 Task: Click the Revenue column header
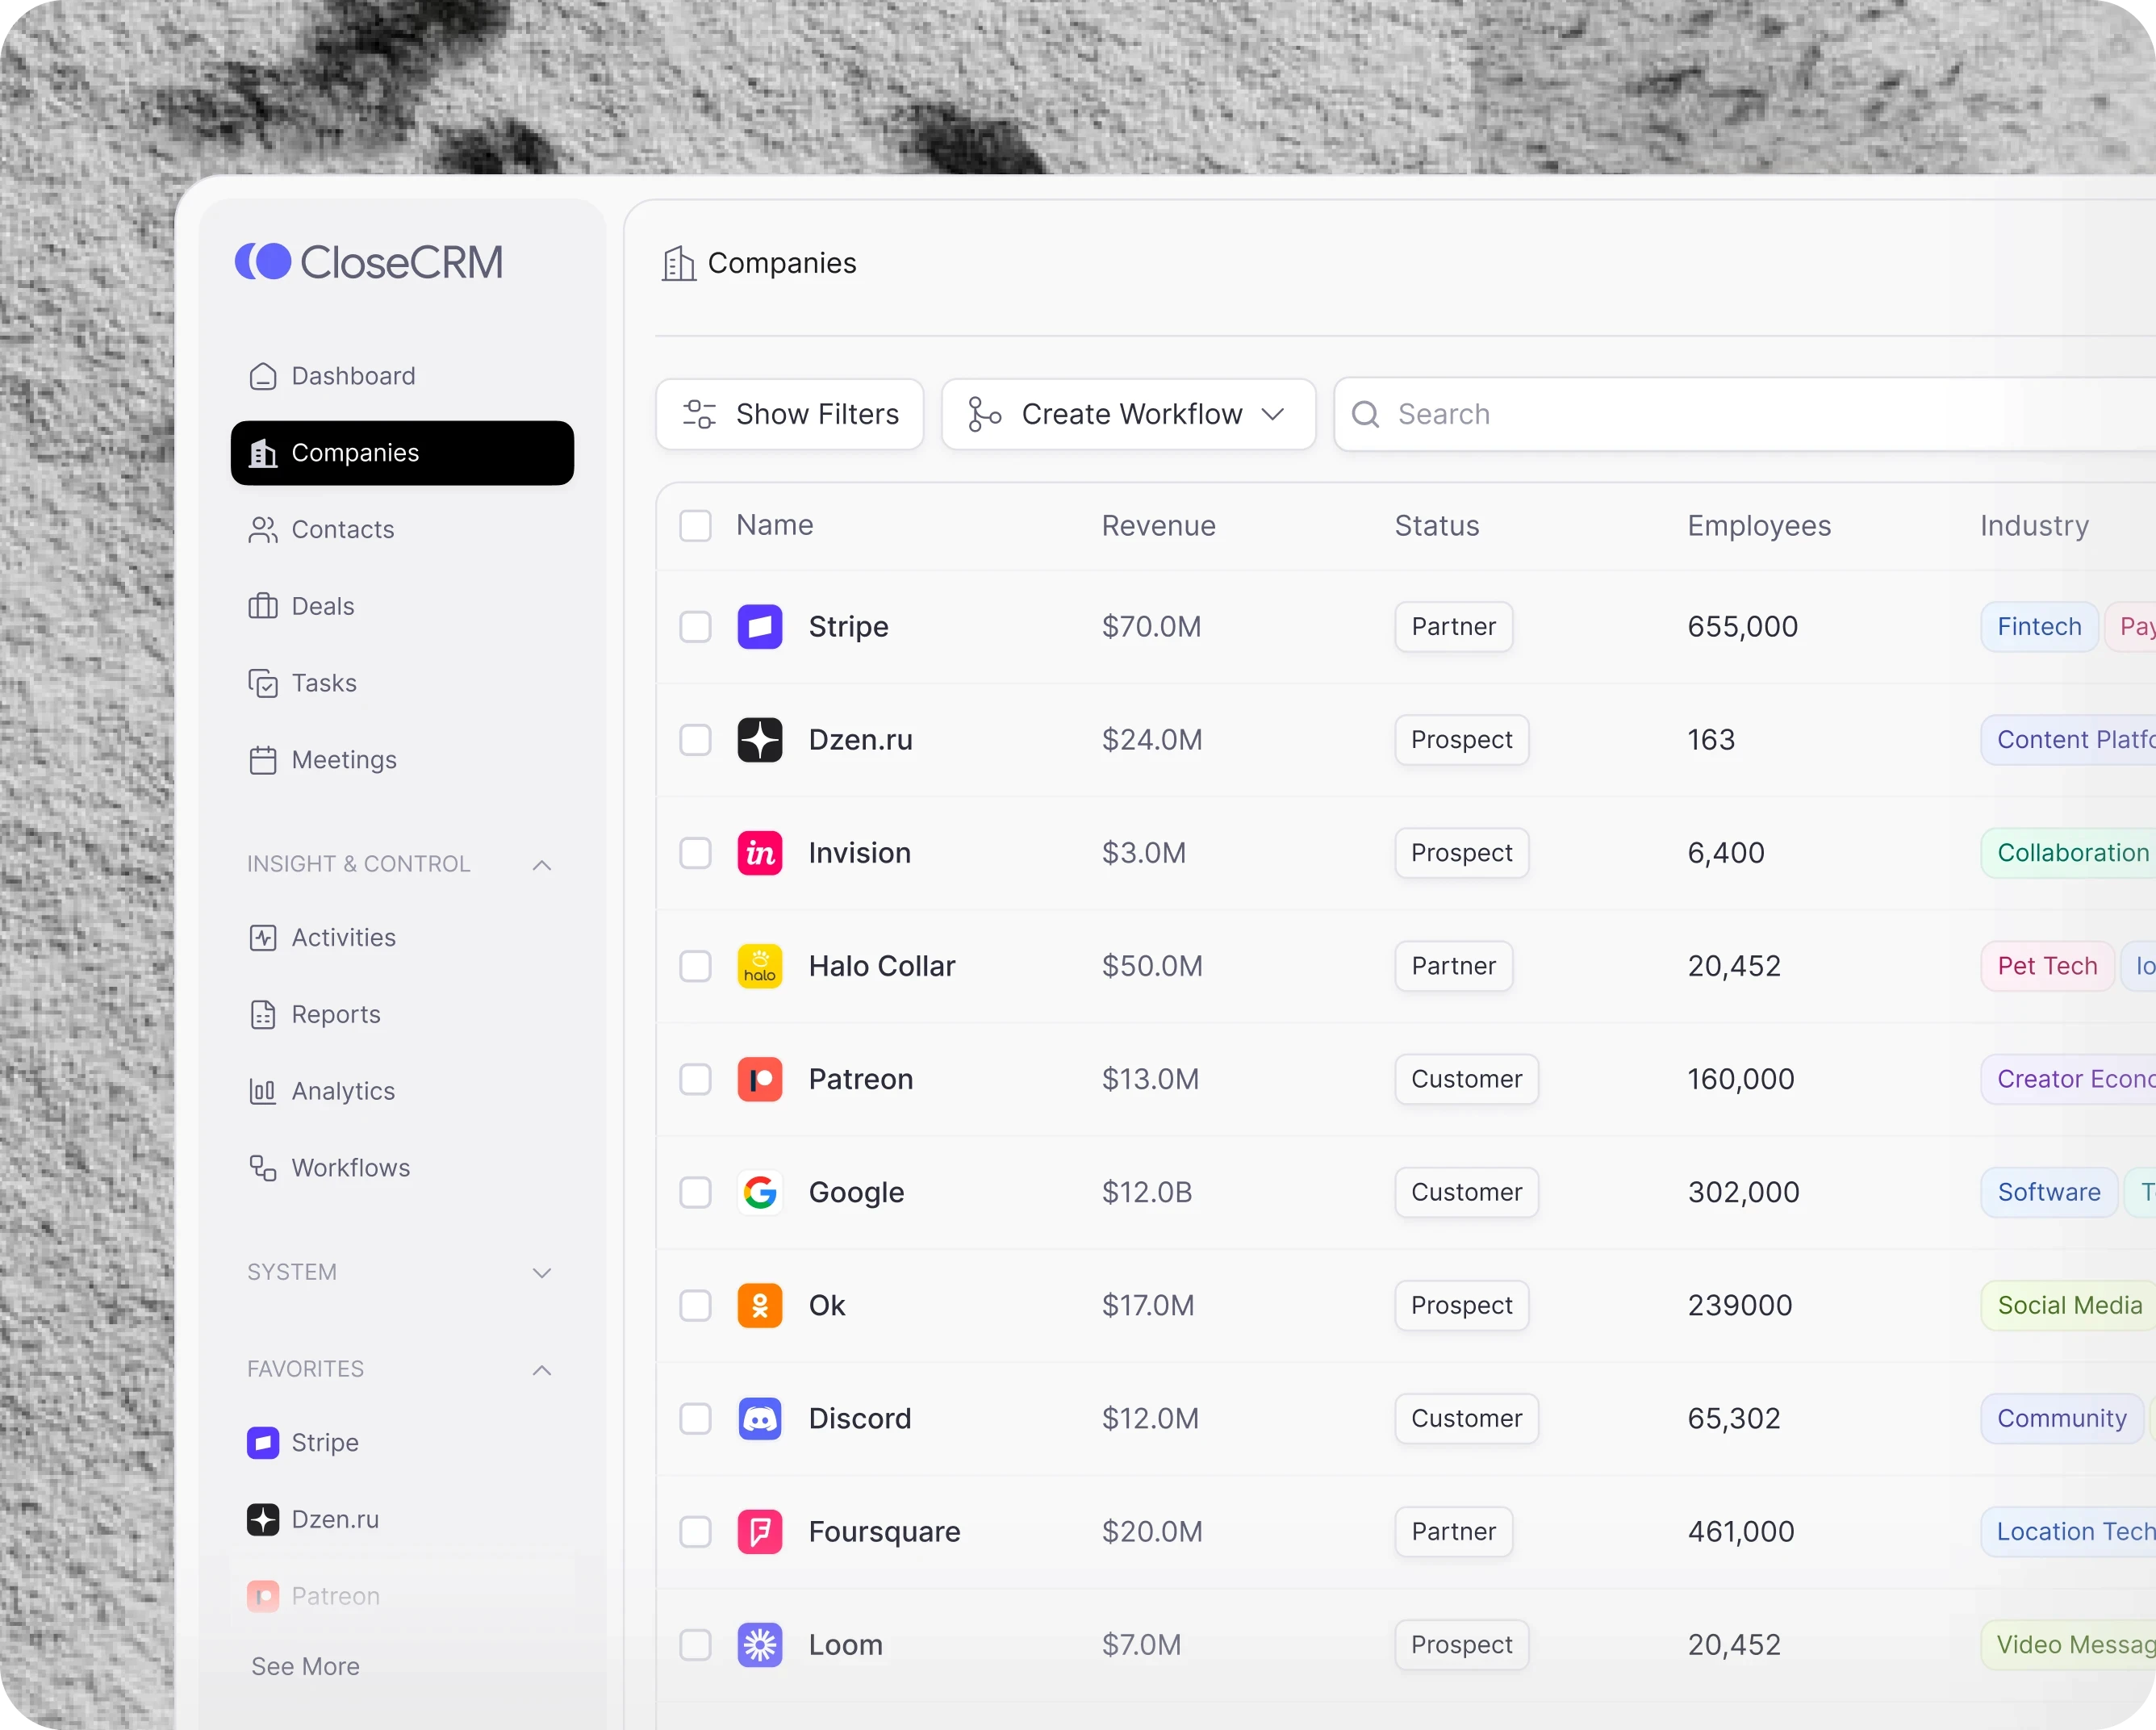tap(1158, 526)
